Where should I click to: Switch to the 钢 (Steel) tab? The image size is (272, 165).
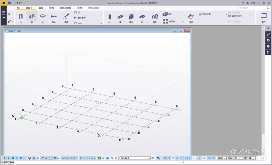click(18, 8)
